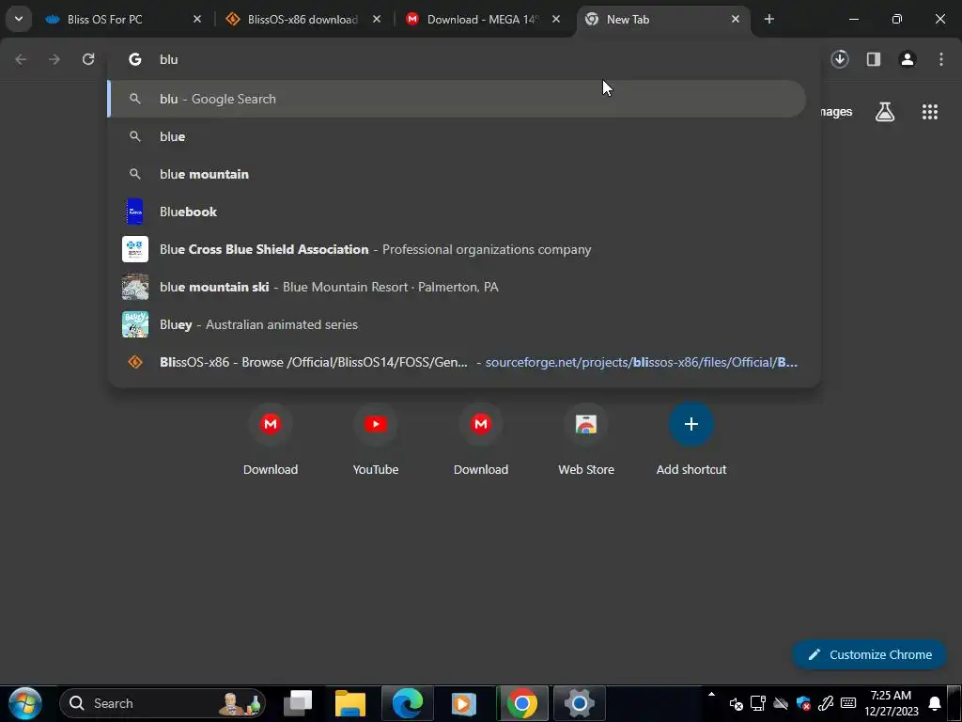Open the tab search dropdown arrow
The height and width of the screenshot is (722, 962).
(x=19, y=19)
